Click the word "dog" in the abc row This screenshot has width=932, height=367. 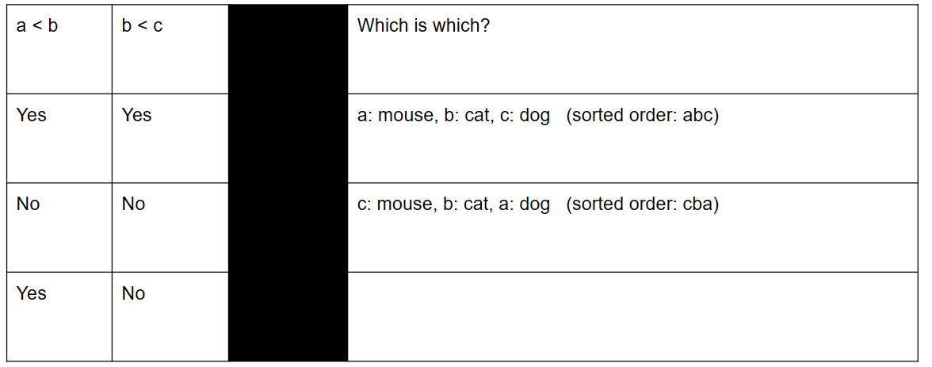[x=535, y=116]
